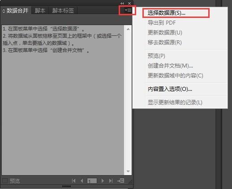Go to next record arrow icon

pos(103,181)
